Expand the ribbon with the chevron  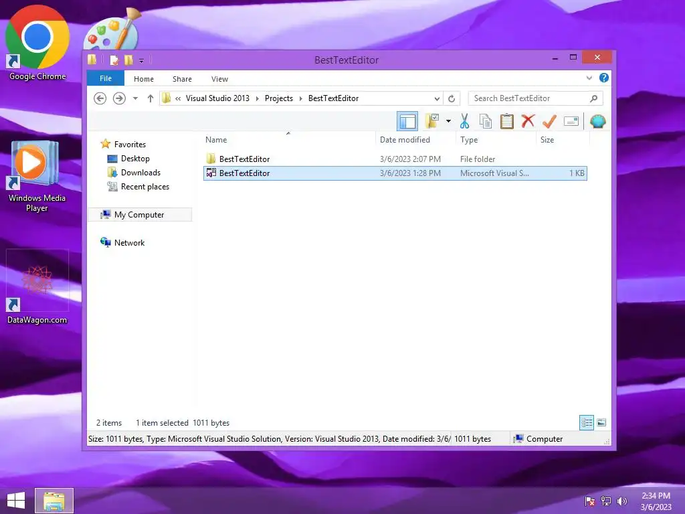point(589,78)
